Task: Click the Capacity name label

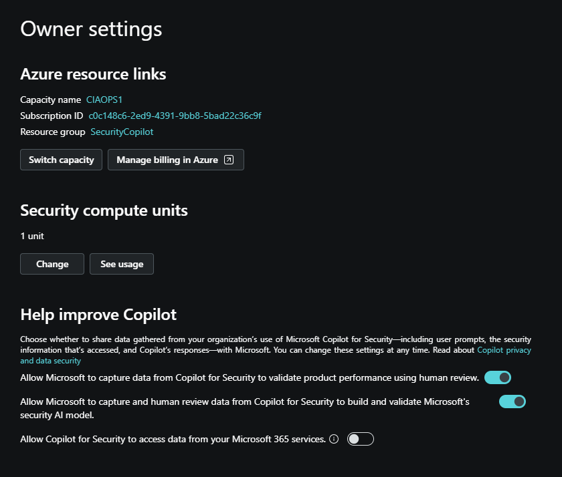Action: point(50,100)
